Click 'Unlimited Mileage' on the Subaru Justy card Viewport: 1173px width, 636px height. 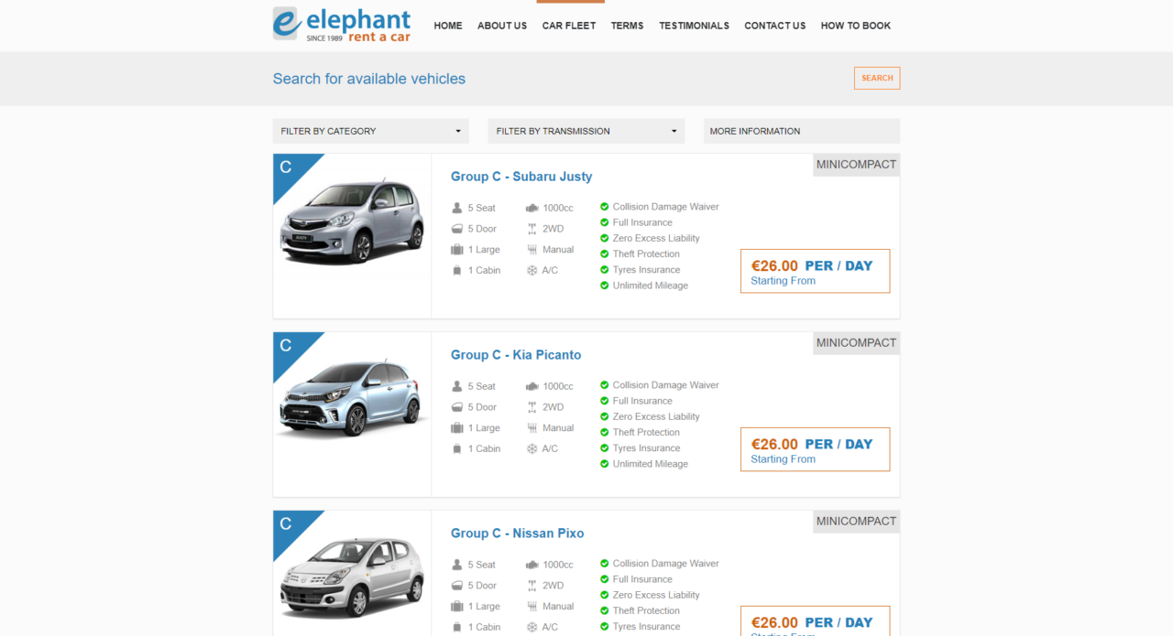651,286
